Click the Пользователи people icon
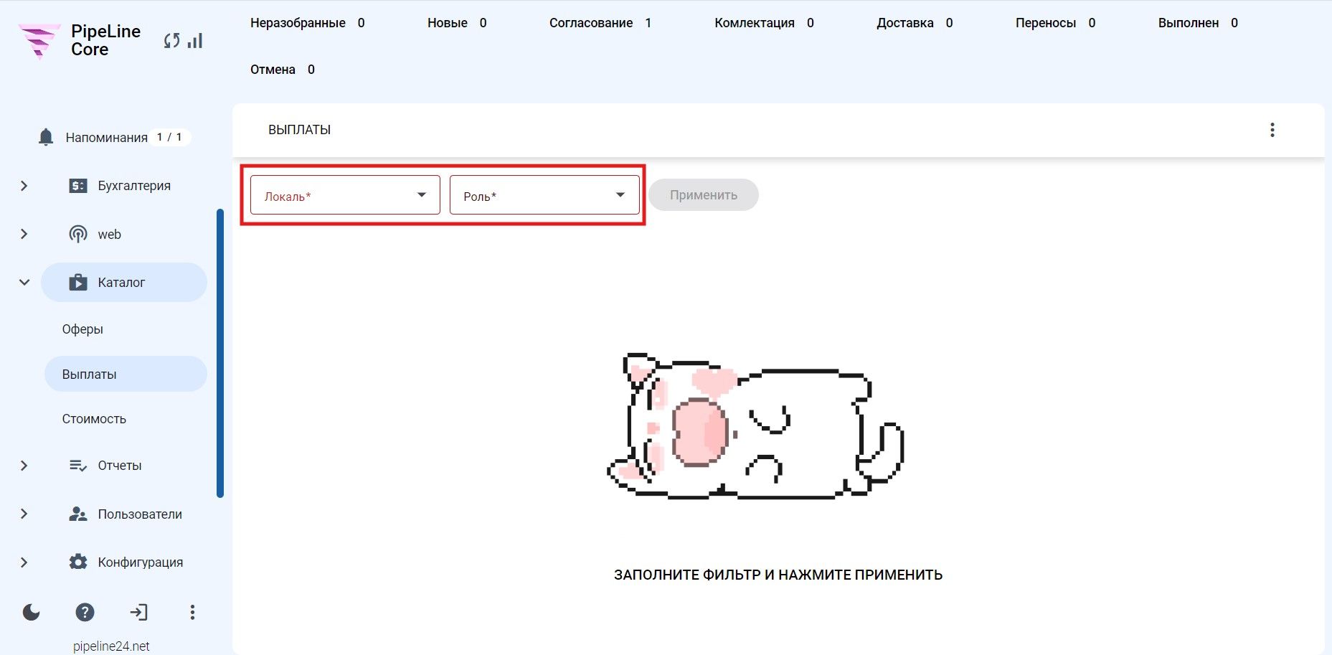 tap(78, 514)
